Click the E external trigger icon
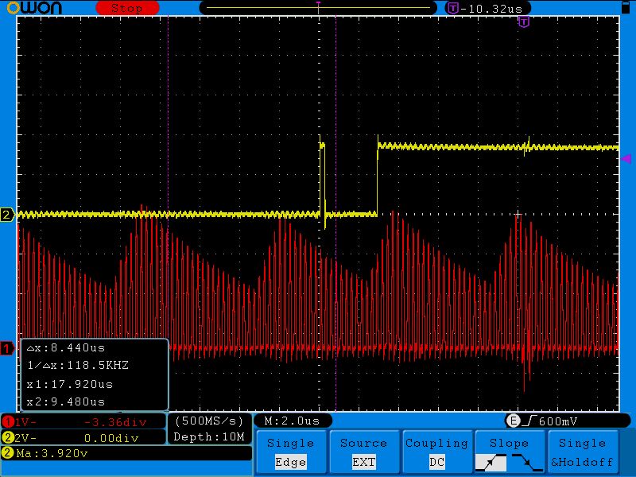The width and height of the screenshot is (636, 477). click(513, 421)
